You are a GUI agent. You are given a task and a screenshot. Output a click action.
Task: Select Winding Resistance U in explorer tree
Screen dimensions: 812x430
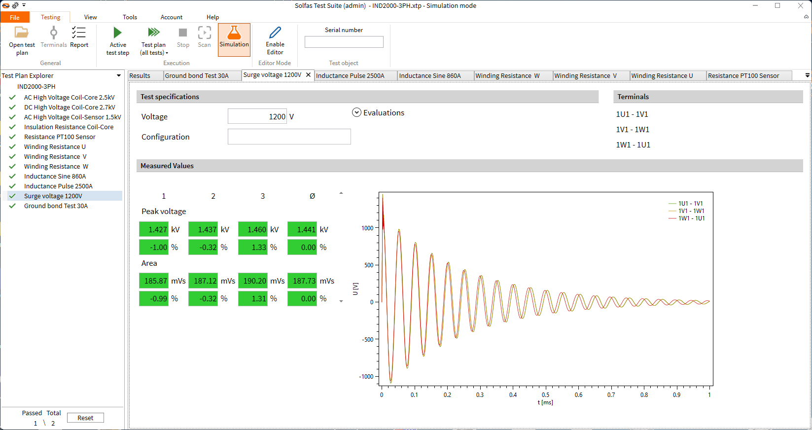click(x=55, y=147)
